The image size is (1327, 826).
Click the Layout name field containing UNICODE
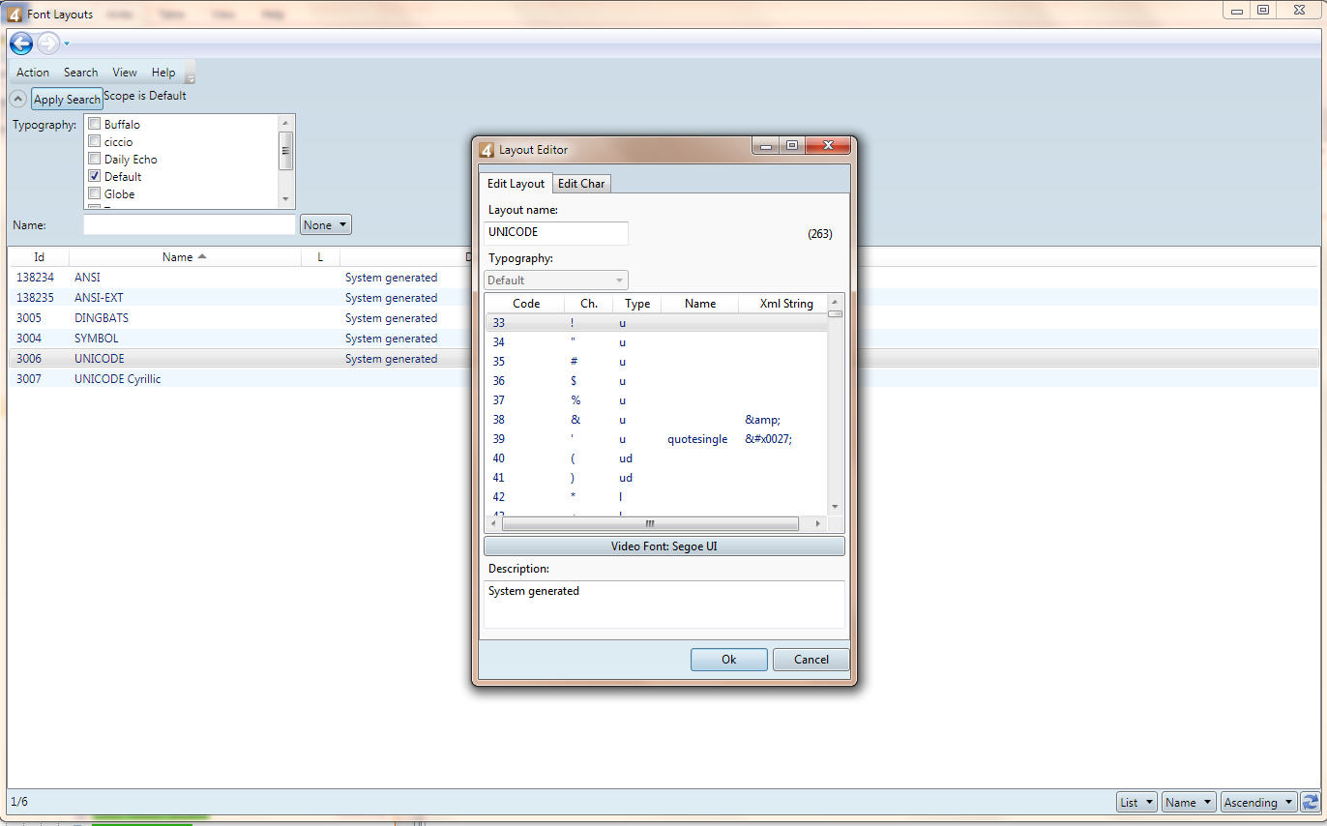pyautogui.click(x=556, y=233)
